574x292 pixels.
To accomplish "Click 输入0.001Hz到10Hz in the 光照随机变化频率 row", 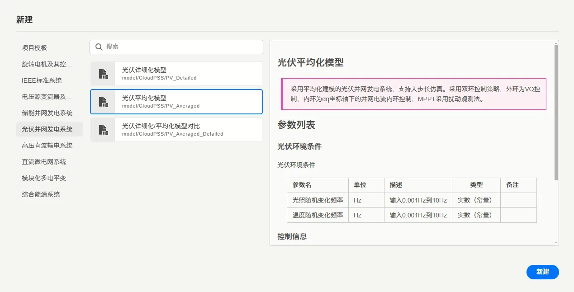I will tap(418, 200).
